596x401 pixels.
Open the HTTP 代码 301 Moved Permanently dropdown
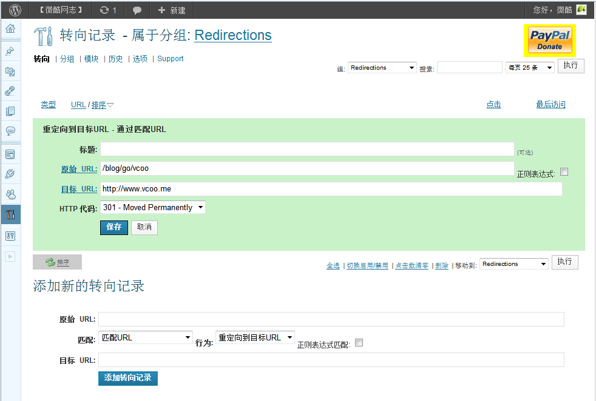coord(152,208)
